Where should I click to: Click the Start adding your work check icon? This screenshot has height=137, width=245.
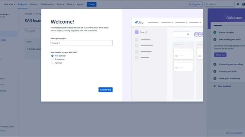coord(215,39)
